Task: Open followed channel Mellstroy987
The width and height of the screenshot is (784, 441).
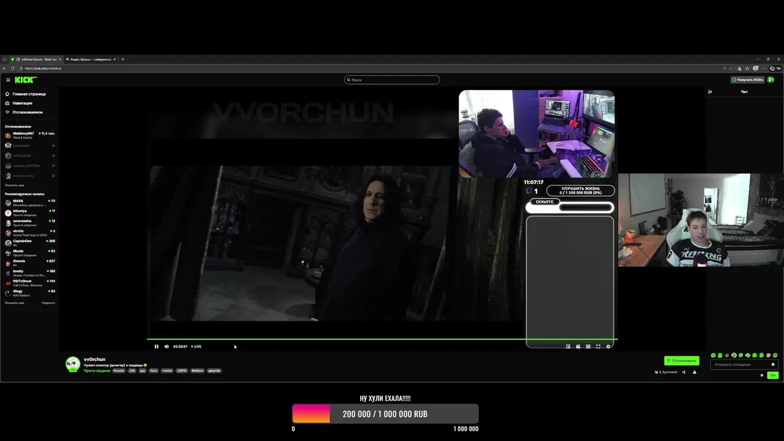Action: (30, 135)
